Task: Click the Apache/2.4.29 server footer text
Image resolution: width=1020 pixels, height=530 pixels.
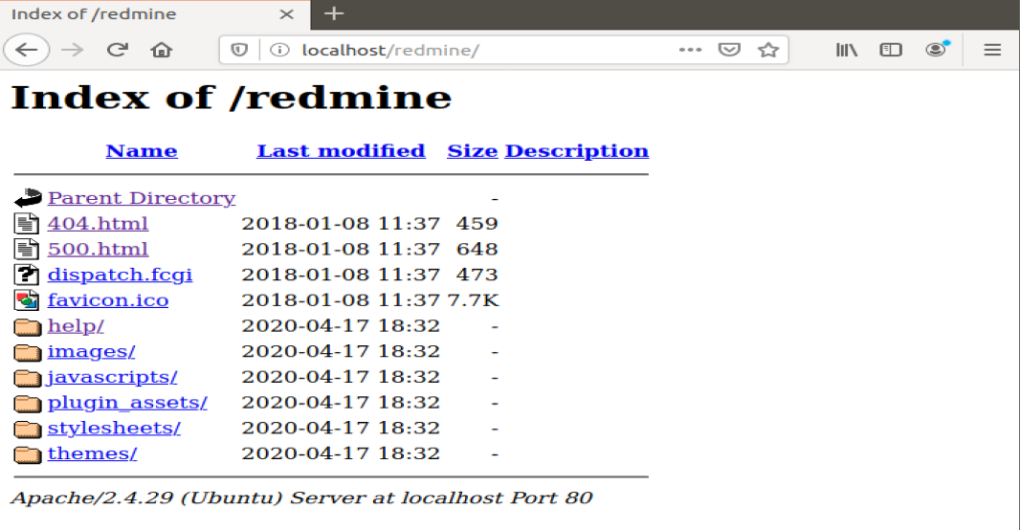Action: click(x=301, y=498)
